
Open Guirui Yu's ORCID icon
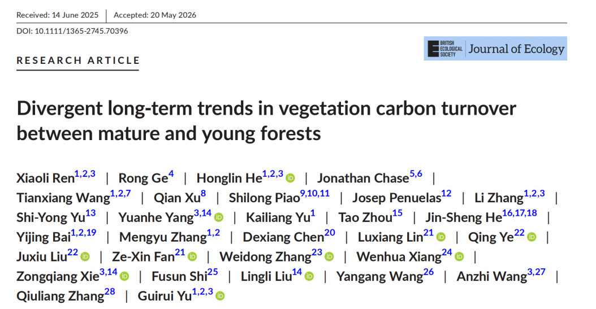(x=220, y=296)
